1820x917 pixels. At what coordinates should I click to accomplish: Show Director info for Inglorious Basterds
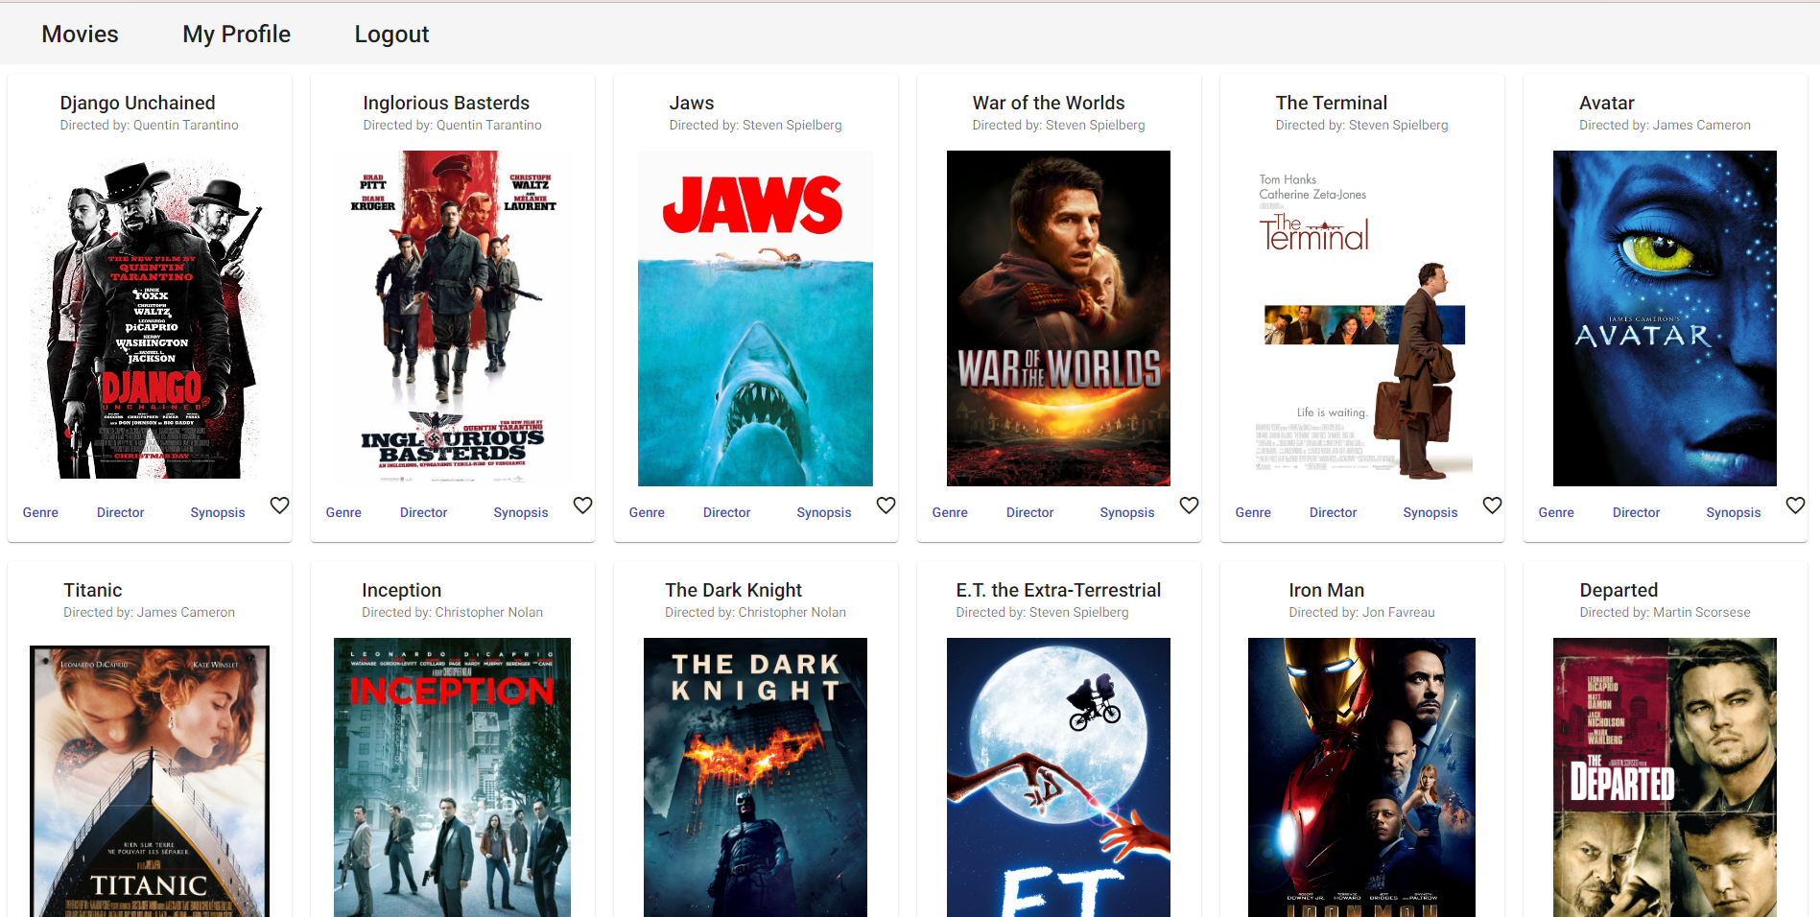click(x=424, y=512)
